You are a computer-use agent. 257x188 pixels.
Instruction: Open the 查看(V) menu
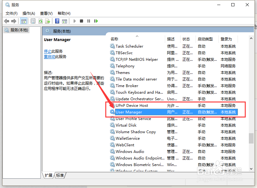click(46, 13)
